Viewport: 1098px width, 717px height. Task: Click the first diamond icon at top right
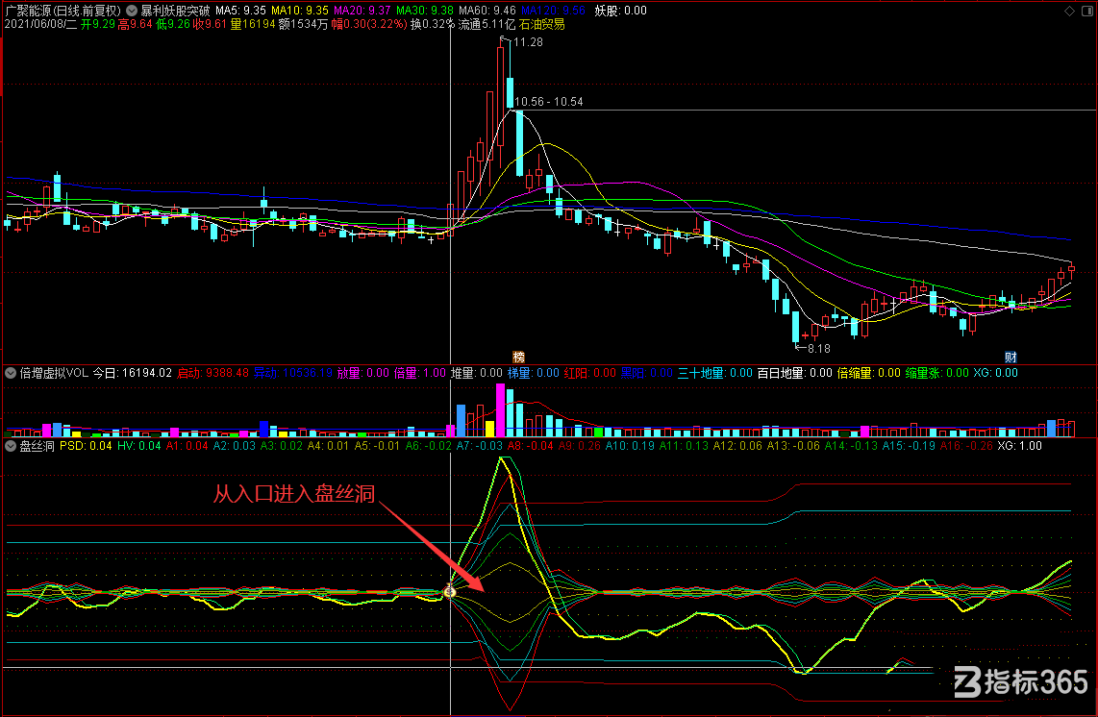[1069, 12]
